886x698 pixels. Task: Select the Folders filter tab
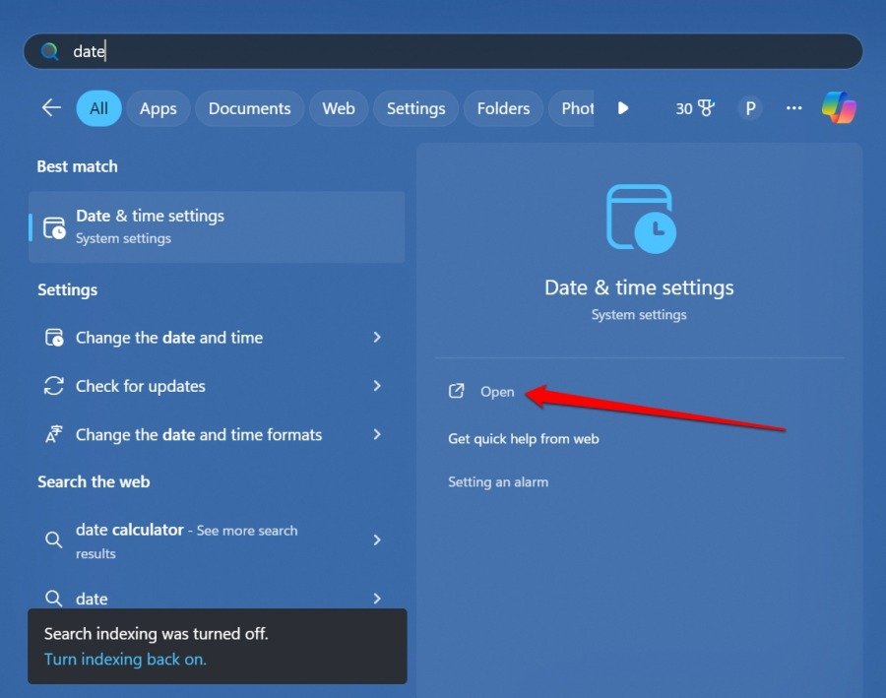pyautogui.click(x=503, y=108)
